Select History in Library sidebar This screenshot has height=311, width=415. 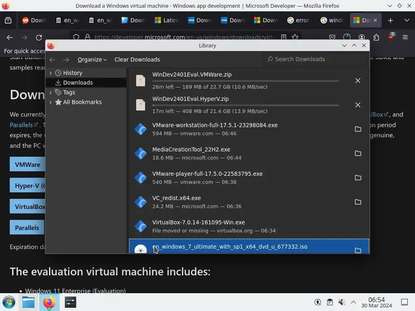[86, 73]
